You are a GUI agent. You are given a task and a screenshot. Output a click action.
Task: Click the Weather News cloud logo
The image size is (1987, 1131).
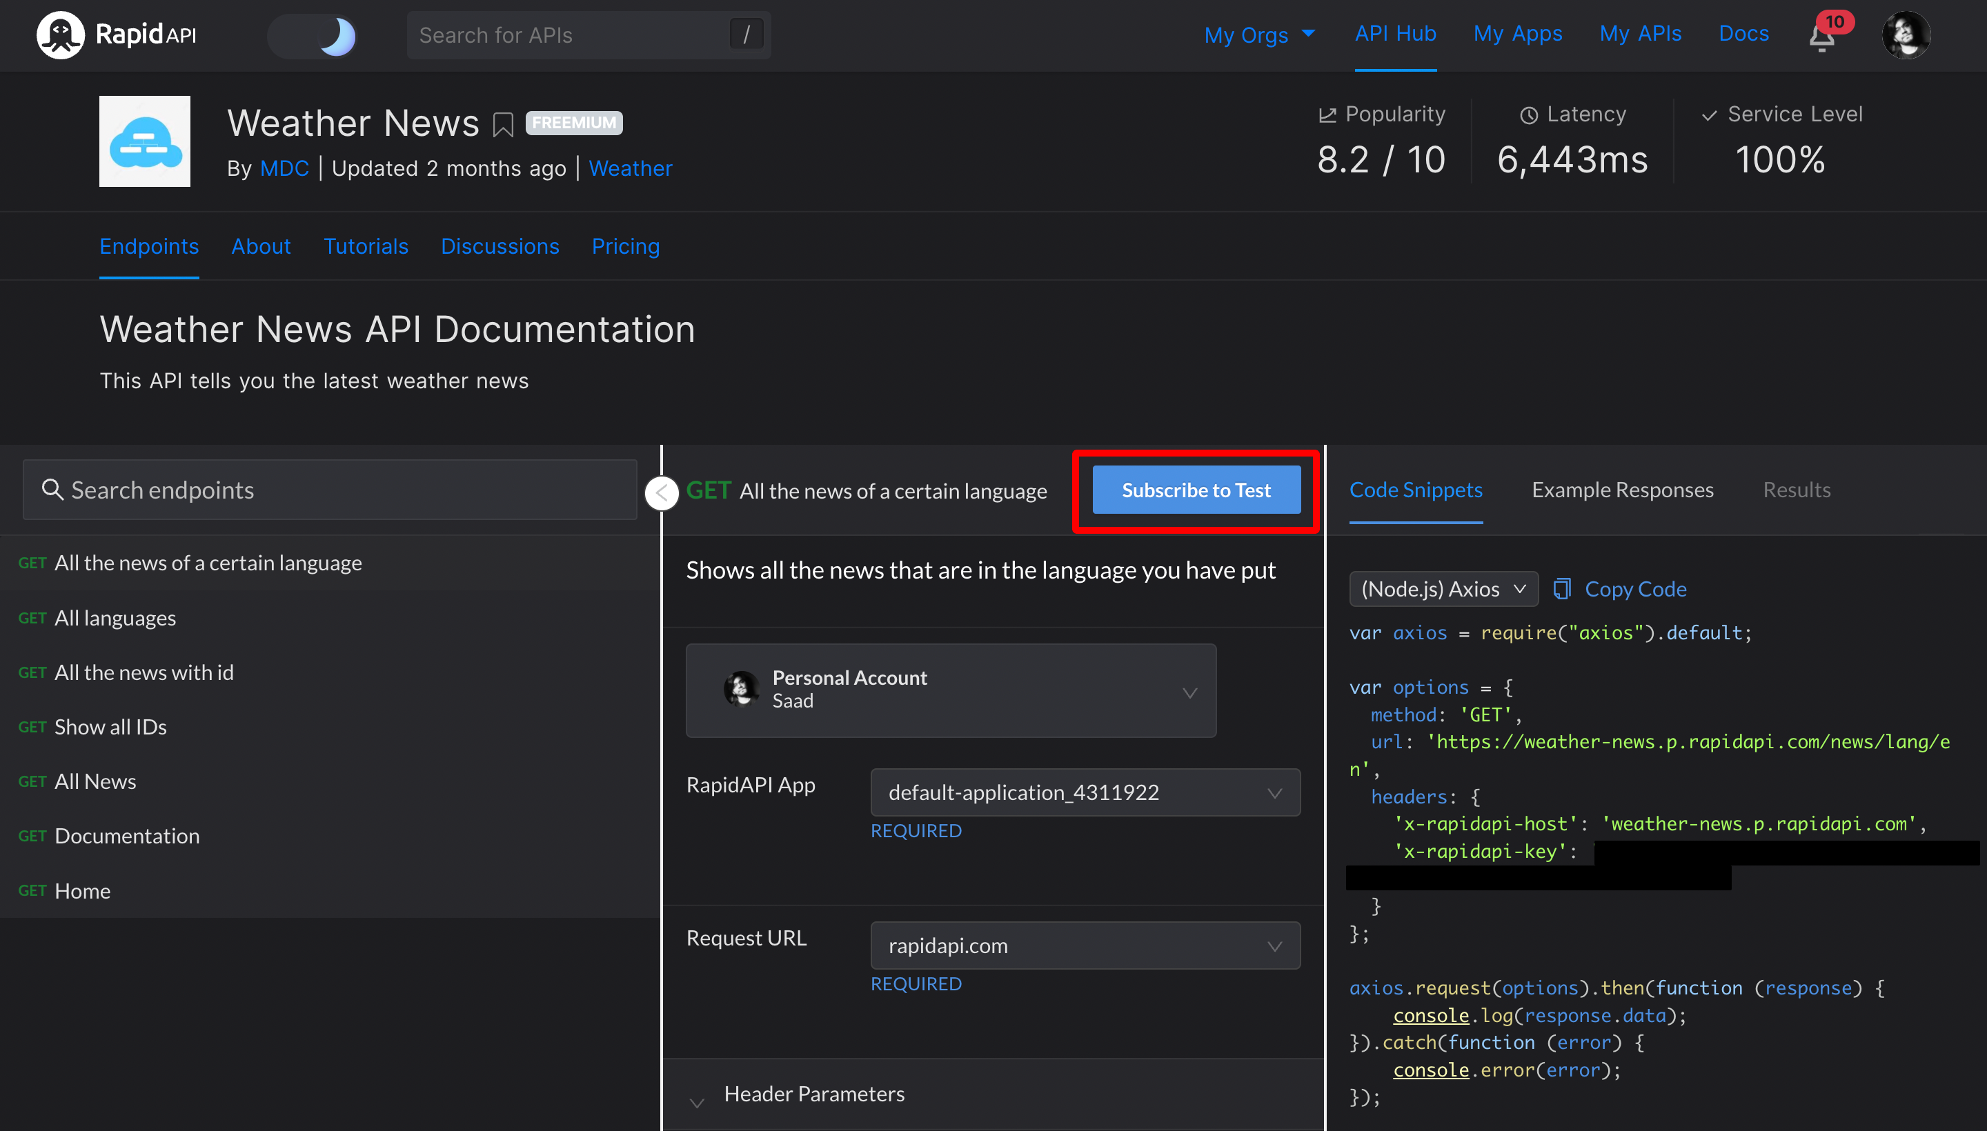144,141
